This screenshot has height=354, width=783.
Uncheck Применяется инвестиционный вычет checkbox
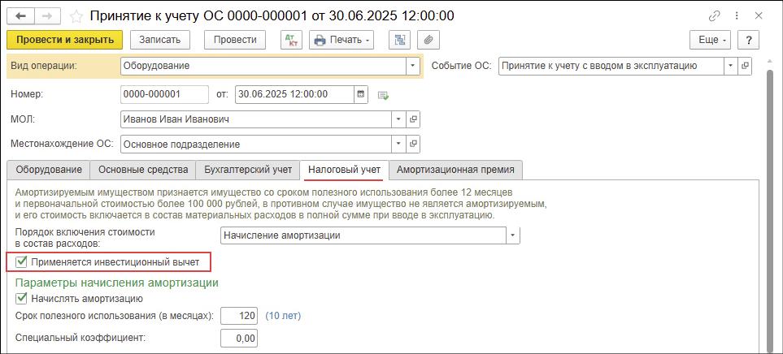[x=22, y=262]
